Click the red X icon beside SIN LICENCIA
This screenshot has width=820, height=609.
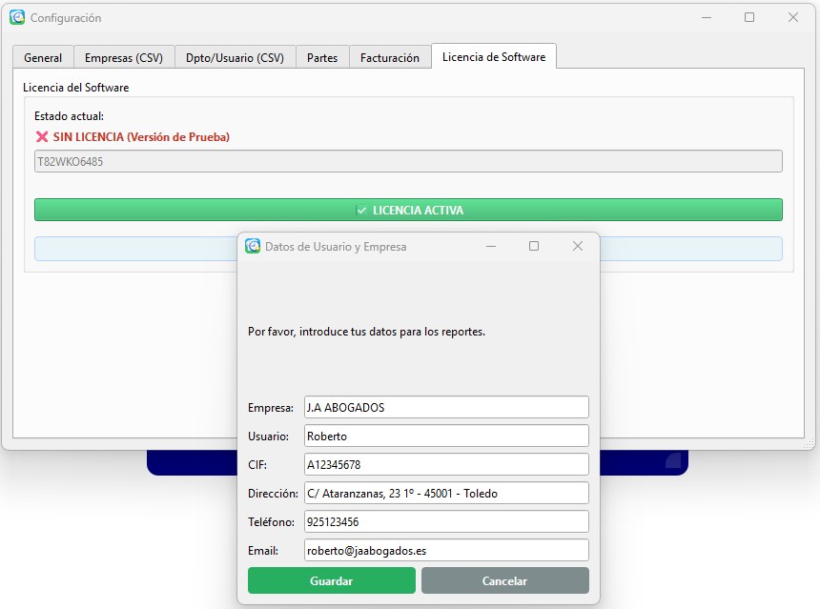(42, 135)
